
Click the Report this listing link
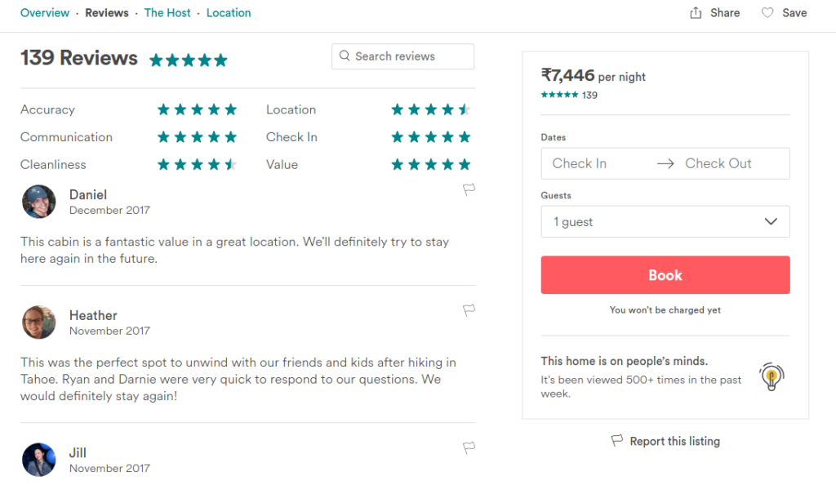[674, 441]
